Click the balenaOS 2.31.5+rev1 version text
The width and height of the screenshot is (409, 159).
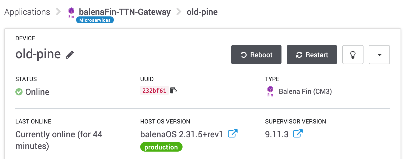[181, 134]
